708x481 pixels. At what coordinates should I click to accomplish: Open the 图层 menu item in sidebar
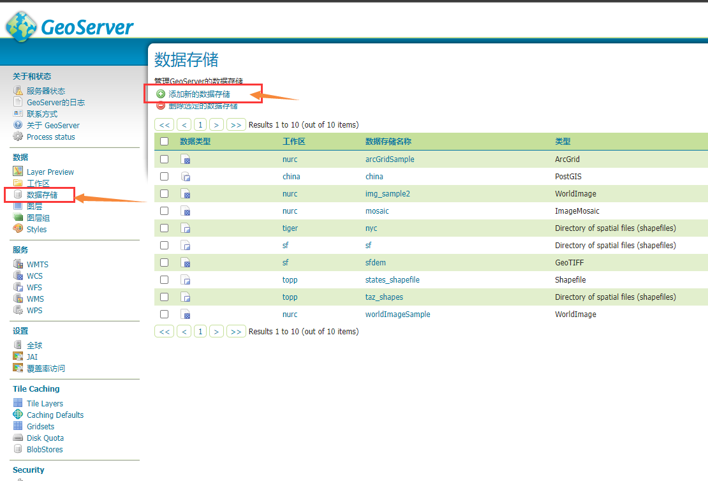tap(34, 206)
